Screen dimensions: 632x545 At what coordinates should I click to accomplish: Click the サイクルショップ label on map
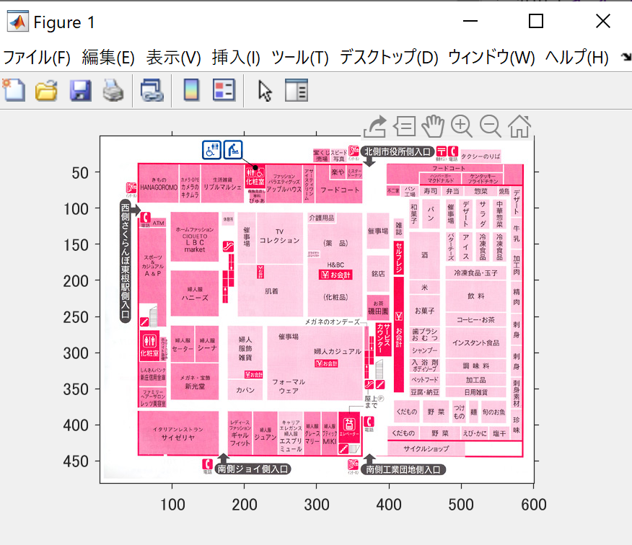pos(426,448)
